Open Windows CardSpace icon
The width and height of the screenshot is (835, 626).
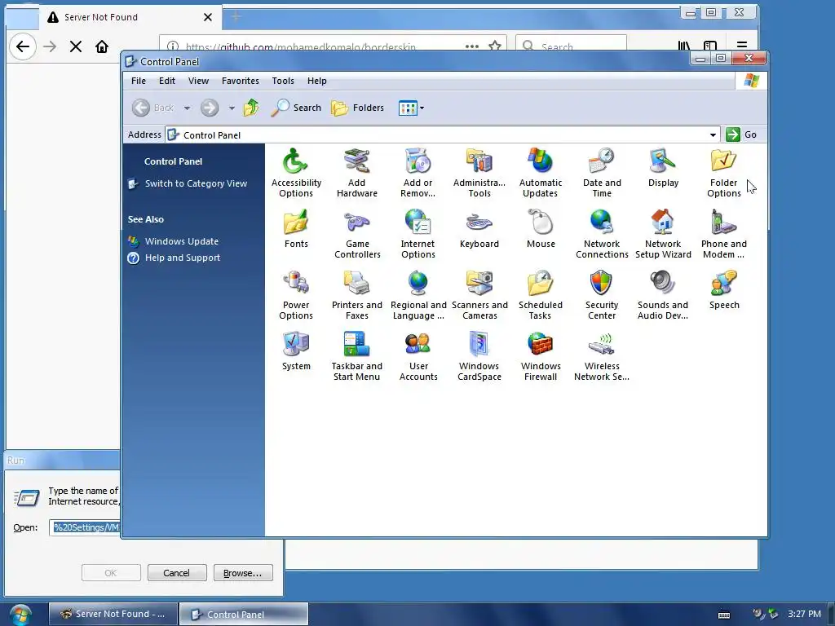pos(479,357)
